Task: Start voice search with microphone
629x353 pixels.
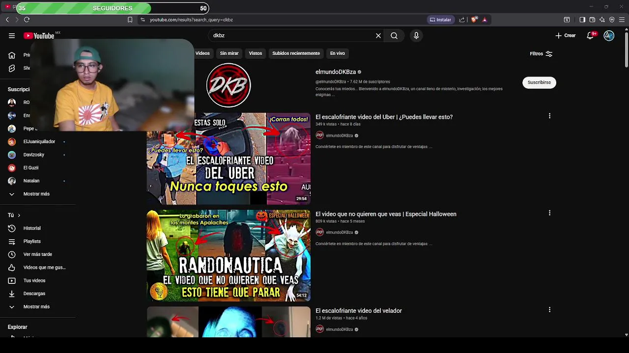Action: tap(416, 36)
